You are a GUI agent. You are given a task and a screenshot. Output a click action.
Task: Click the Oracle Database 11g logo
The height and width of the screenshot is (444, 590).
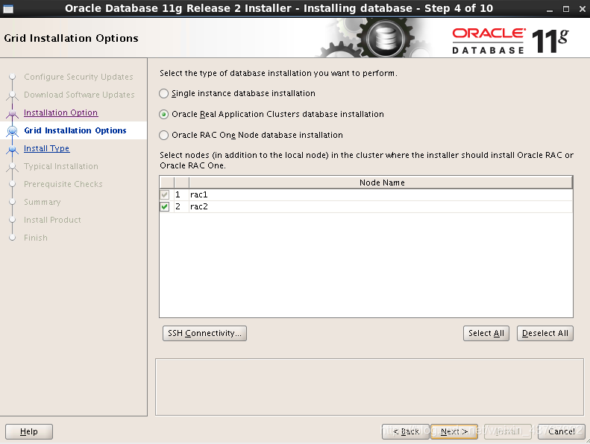pyautogui.click(x=510, y=40)
